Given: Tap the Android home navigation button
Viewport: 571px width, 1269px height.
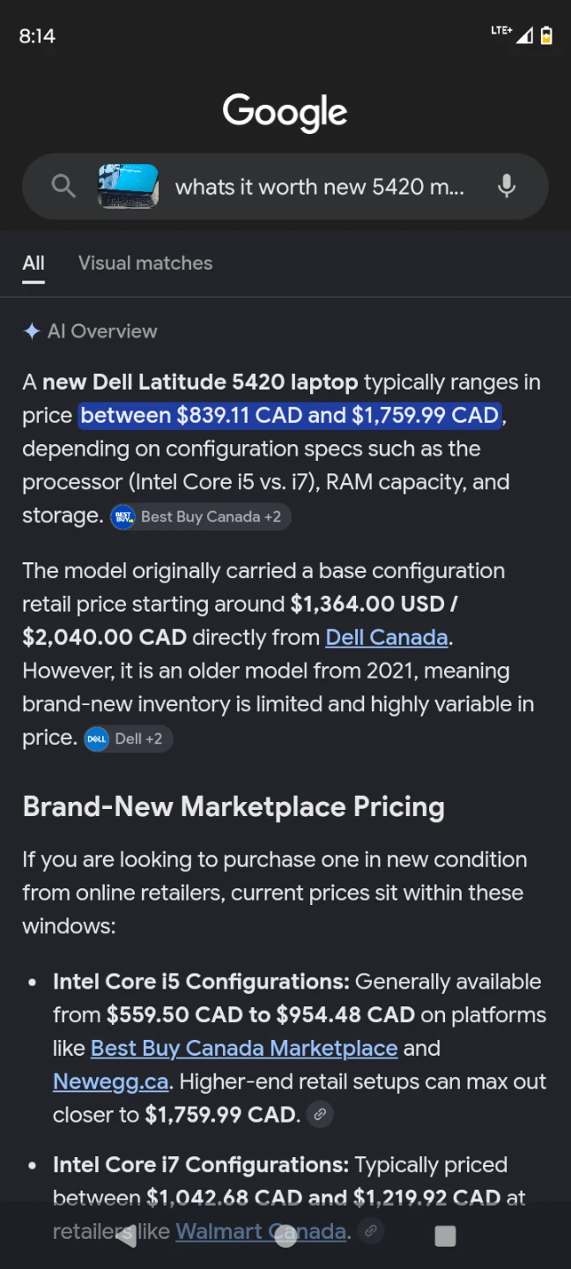Looking at the screenshot, I should pyautogui.click(x=285, y=1236).
